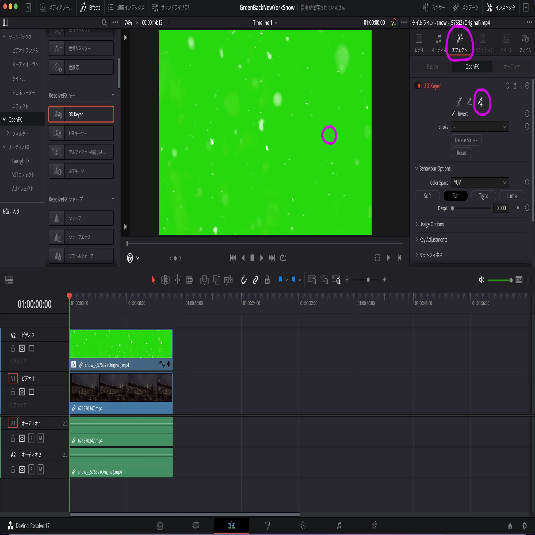The width and height of the screenshot is (535, 535).
Task: Select the 3D Keyer add stroke eyedropper
Action: click(x=481, y=102)
